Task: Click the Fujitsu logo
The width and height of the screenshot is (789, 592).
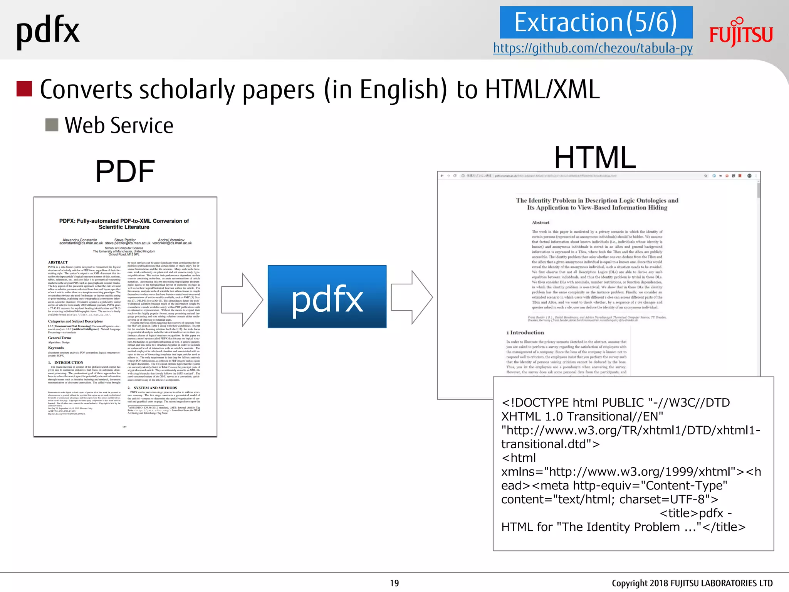Action: pyautogui.click(x=741, y=32)
